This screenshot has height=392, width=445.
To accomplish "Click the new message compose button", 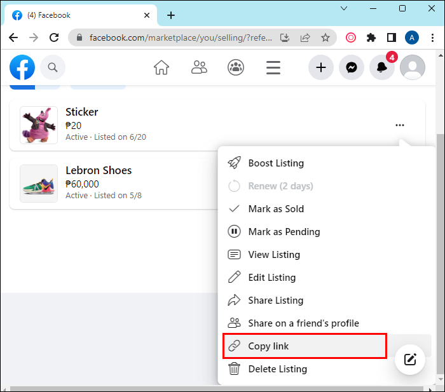I will click(410, 360).
